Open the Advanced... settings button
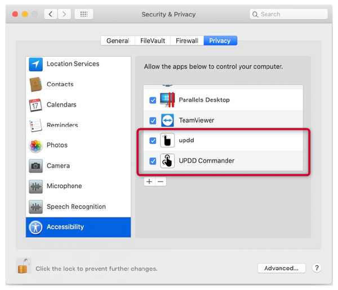 pos(281,268)
